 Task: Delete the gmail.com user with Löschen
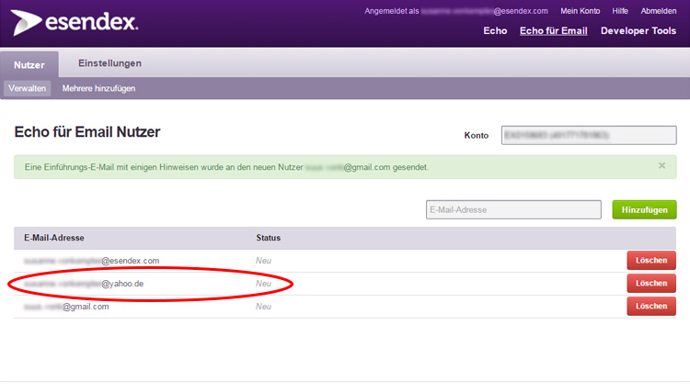point(650,307)
